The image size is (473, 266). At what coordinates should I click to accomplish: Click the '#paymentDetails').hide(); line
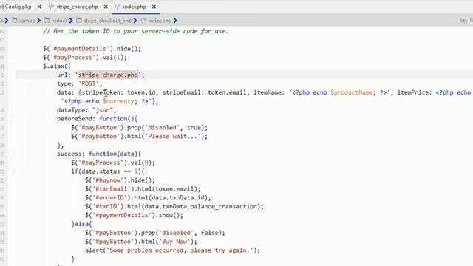point(92,49)
